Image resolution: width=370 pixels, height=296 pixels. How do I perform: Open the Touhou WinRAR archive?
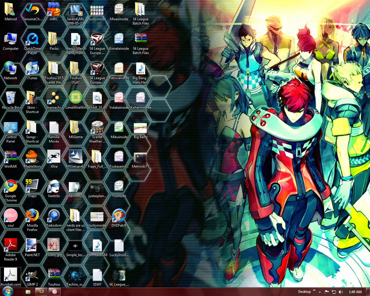coord(54,277)
